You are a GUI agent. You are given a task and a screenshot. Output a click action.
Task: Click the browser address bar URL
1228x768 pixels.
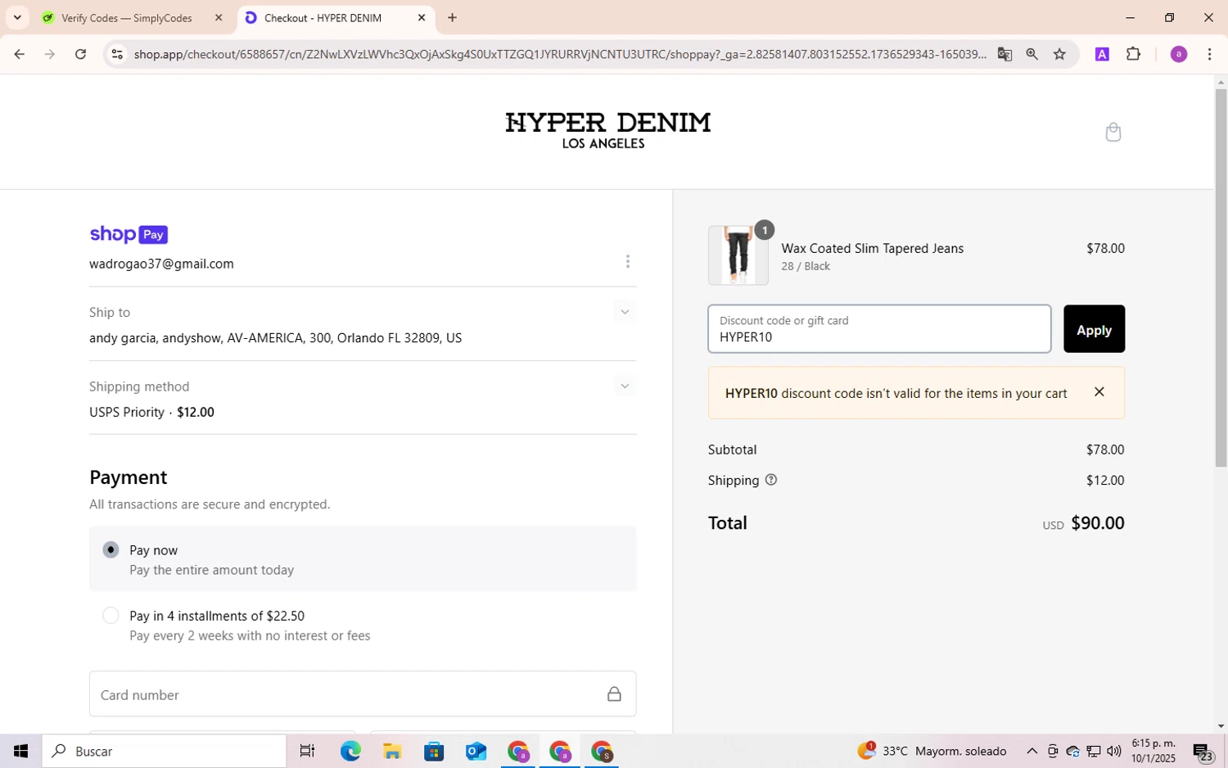[560, 54]
